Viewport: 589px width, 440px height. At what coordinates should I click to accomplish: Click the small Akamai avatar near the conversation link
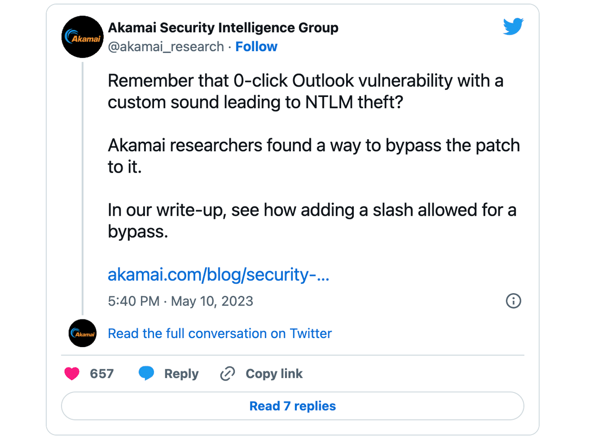82,333
